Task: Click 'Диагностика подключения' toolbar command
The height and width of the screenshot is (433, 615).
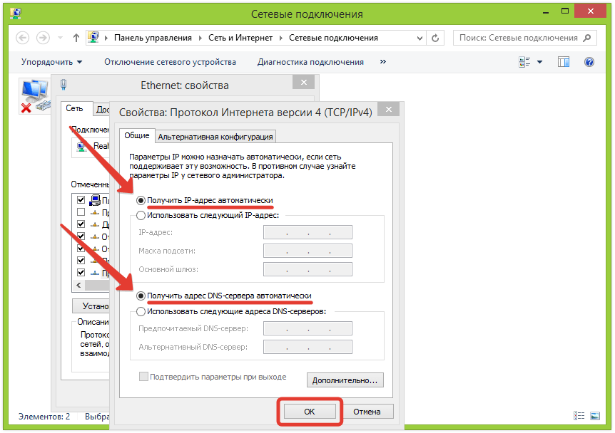Action: [310, 62]
